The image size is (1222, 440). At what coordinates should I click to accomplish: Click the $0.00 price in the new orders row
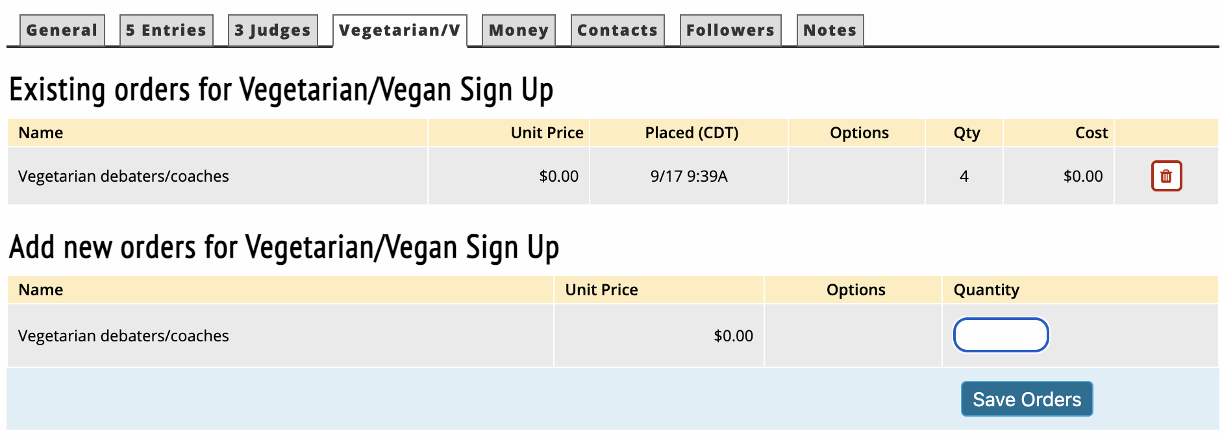733,336
